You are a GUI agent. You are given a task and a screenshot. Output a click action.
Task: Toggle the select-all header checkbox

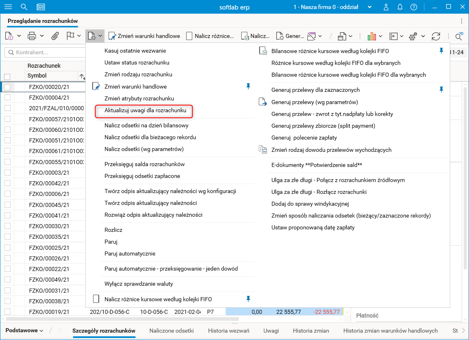[x=7, y=77]
